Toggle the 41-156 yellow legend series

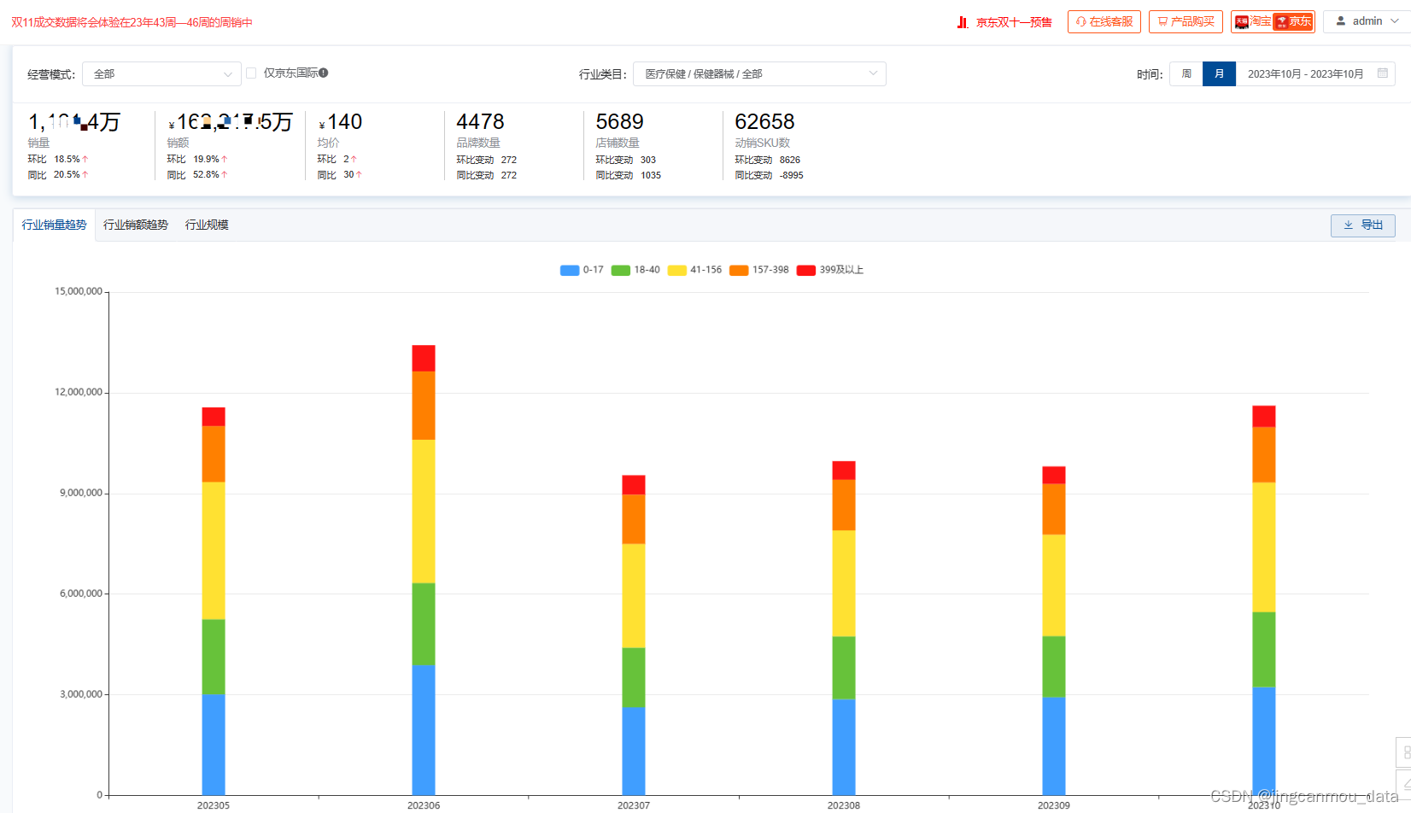(694, 270)
